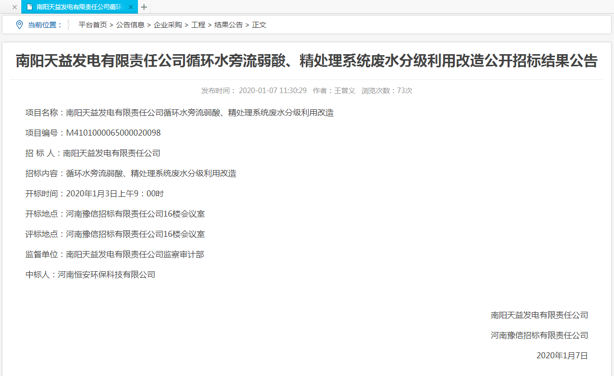Viewport: 614px width, 376px height.
Task: Click the 招标人 line
Action: coord(93,153)
